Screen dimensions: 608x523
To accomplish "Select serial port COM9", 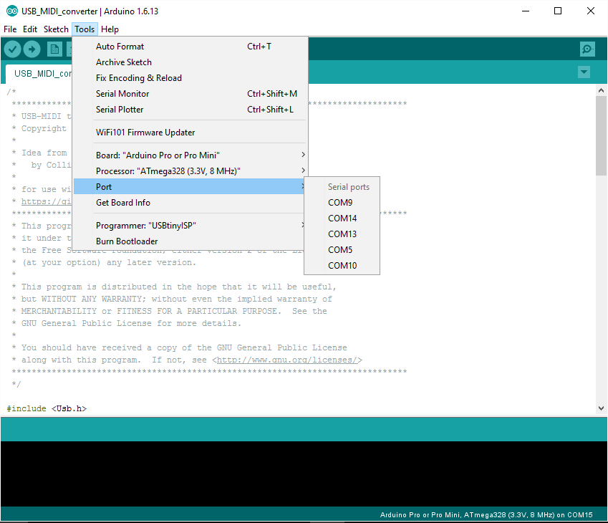I will (x=342, y=203).
